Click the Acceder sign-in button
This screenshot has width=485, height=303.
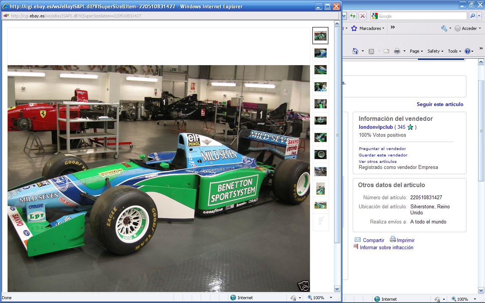click(x=466, y=28)
